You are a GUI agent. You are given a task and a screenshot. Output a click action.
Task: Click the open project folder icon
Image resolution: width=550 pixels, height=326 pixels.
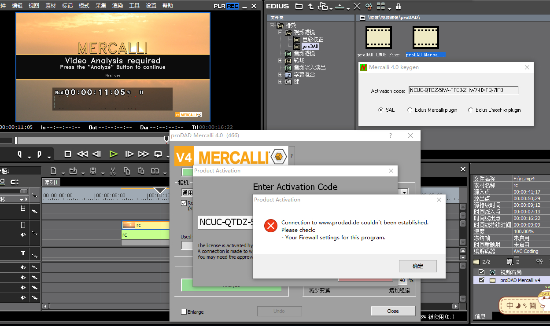tap(73, 171)
